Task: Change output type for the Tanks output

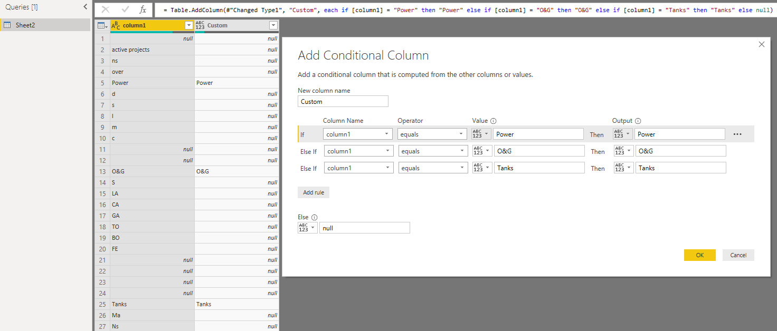Action: coord(624,168)
